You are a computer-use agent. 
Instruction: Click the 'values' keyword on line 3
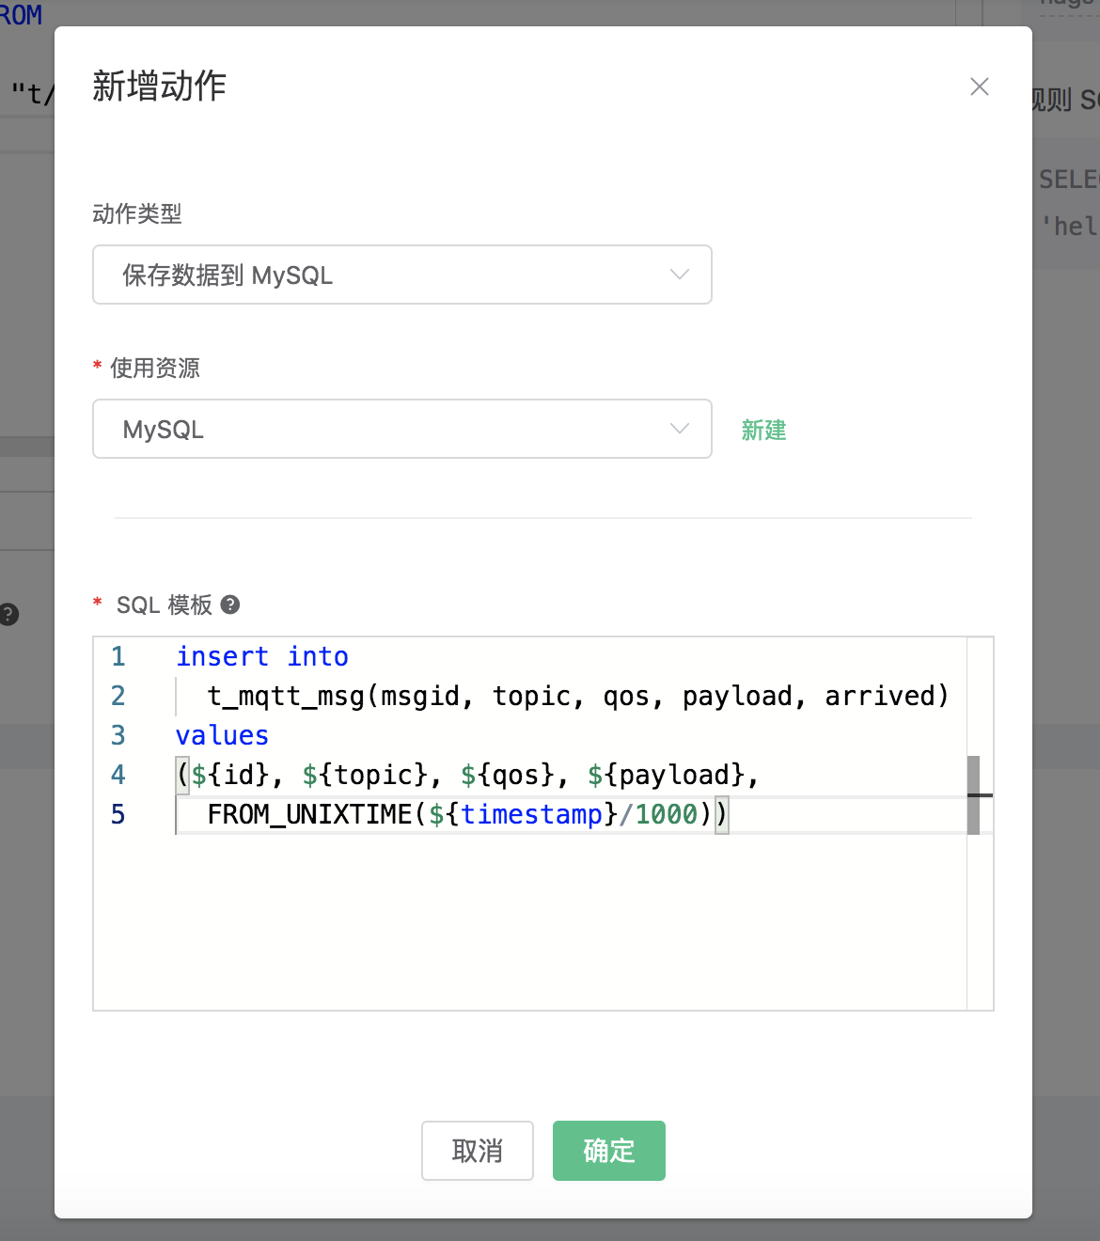[221, 735]
